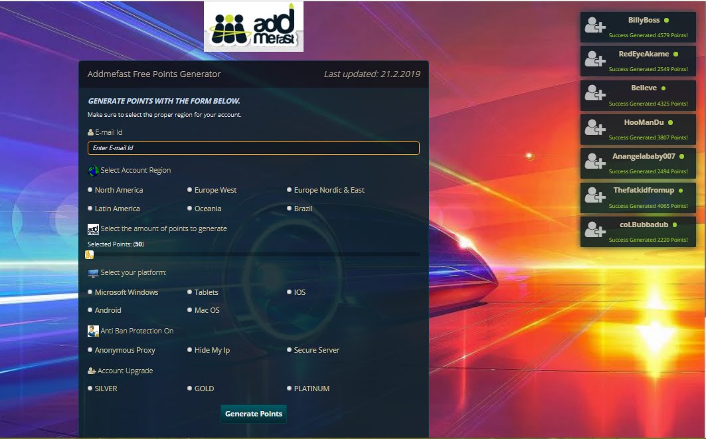Click the coLBubbadub username

point(644,224)
